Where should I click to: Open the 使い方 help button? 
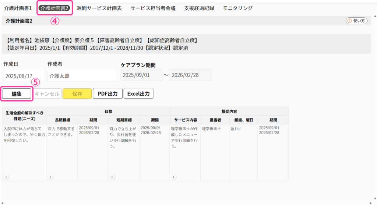[356, 21]
